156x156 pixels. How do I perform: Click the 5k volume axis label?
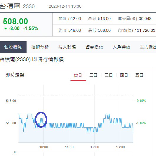(14, 152)
